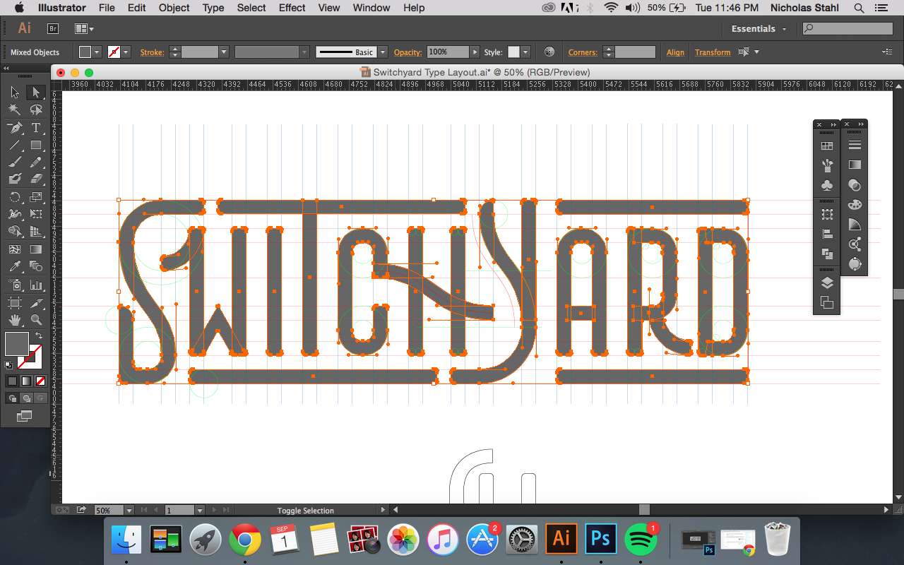
Task: Click the Stroke panel link
Action: [152, 52]
